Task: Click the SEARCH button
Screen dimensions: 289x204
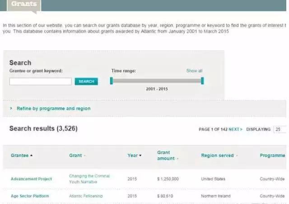Action: tap(86, 82)
